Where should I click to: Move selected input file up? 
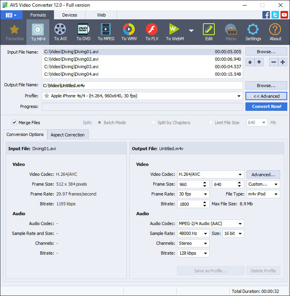[250, 62]
